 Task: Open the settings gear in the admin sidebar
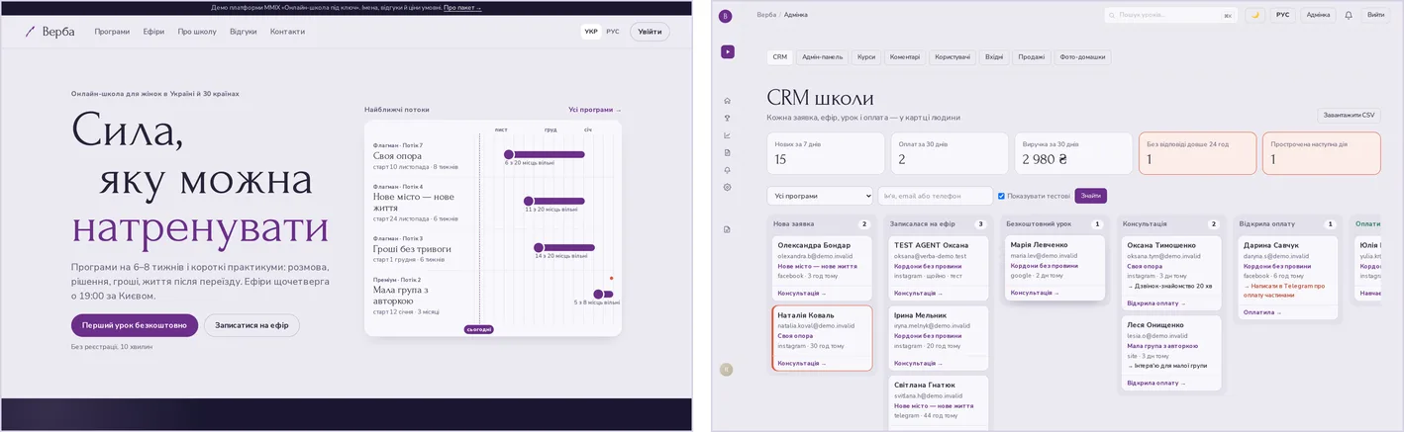pyautogui.click(x=728, y=187)
